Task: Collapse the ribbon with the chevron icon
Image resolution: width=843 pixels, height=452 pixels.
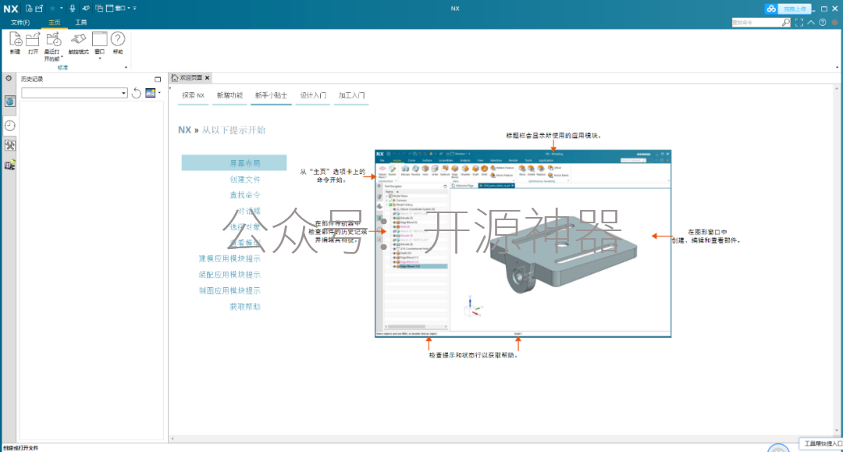Action: [811, 23]
